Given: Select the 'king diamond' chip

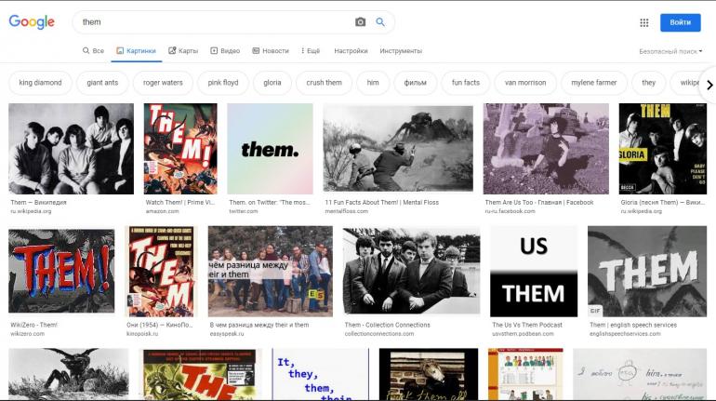Looking at the screenshot, I should [40, 83].
